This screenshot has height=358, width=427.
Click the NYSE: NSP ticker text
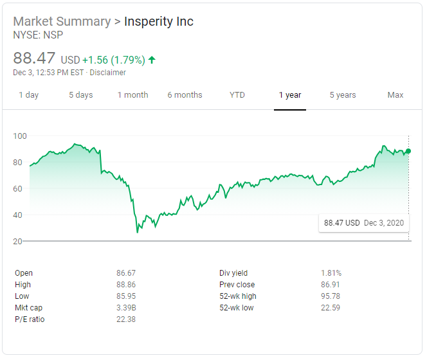[x=38, y=35]
